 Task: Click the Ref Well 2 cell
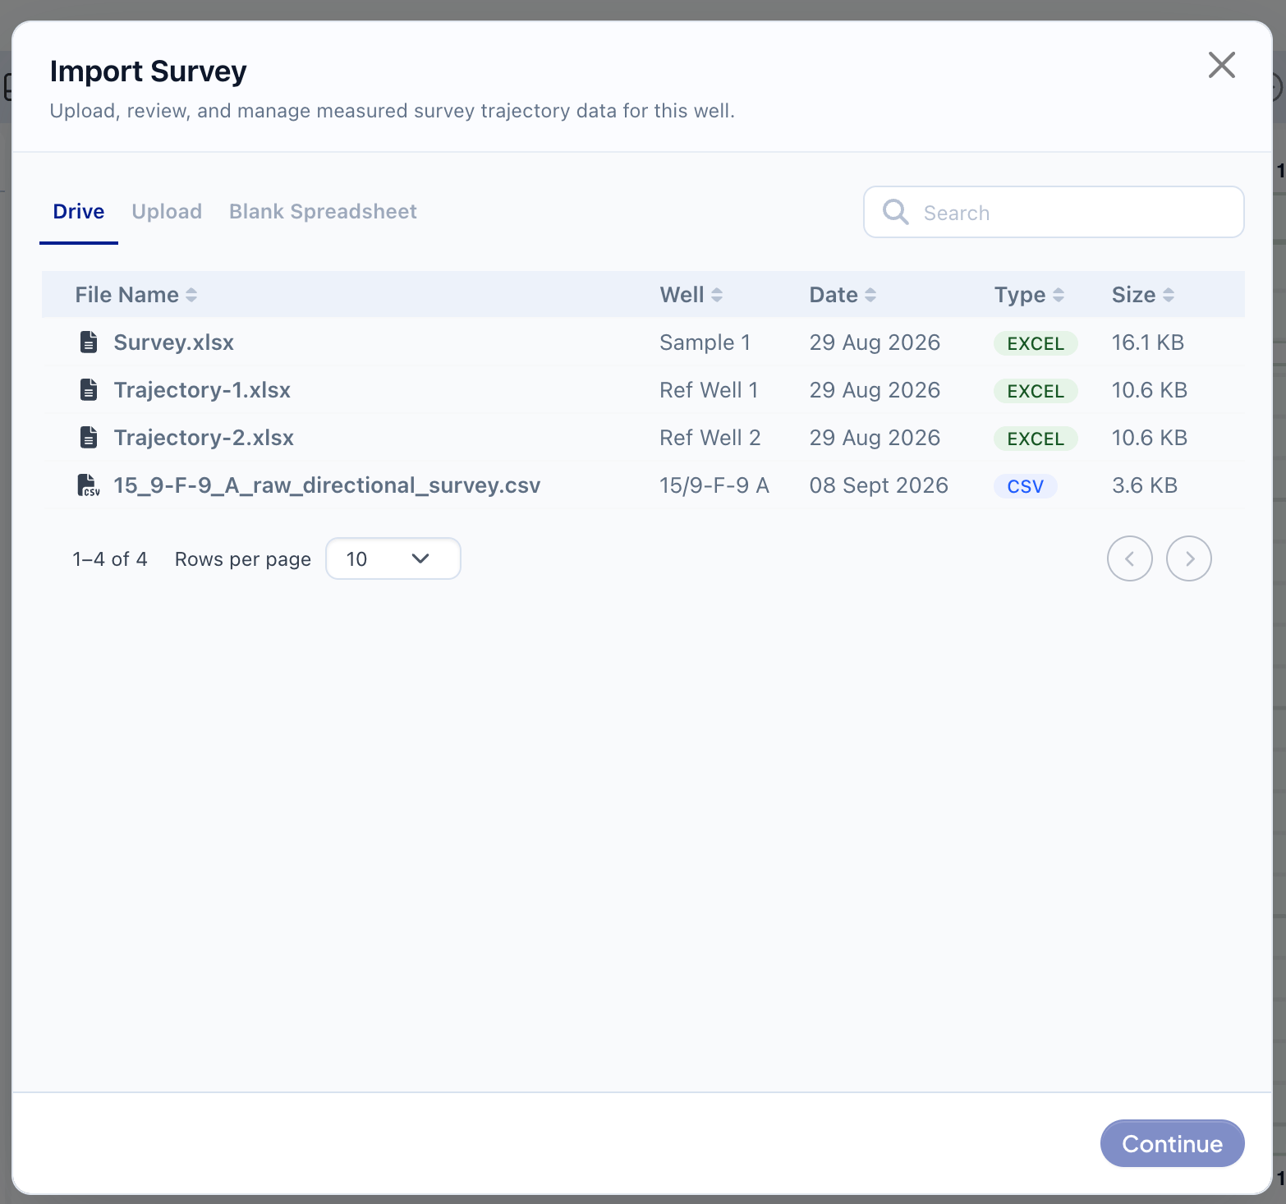710,438
